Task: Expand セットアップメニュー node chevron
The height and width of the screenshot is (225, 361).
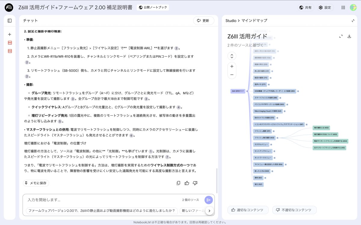Action: (x=274, y=151)
